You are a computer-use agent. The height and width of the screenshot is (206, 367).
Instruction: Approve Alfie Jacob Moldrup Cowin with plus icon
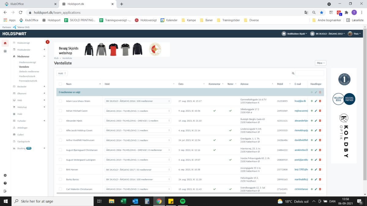point(312,130)
